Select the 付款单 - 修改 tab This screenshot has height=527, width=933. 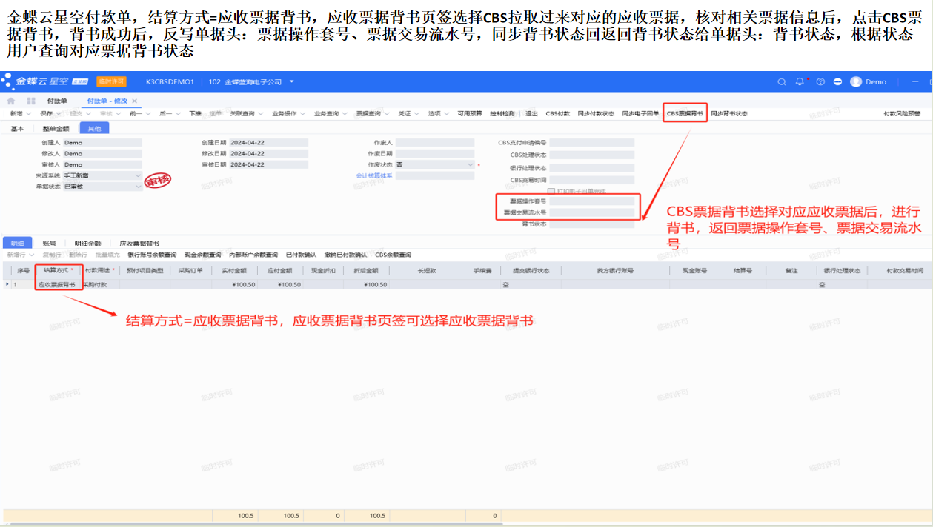coord(107,101)
